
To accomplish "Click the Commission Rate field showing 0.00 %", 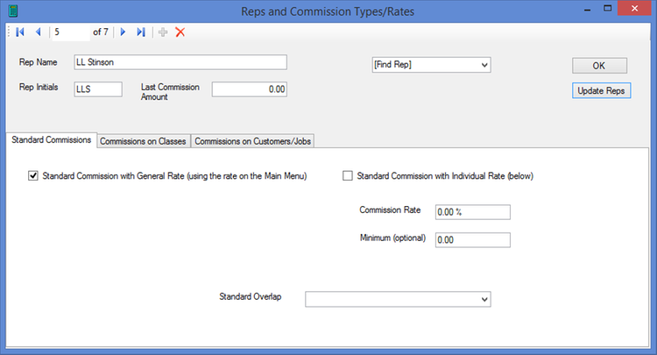I will pos(473,212).
